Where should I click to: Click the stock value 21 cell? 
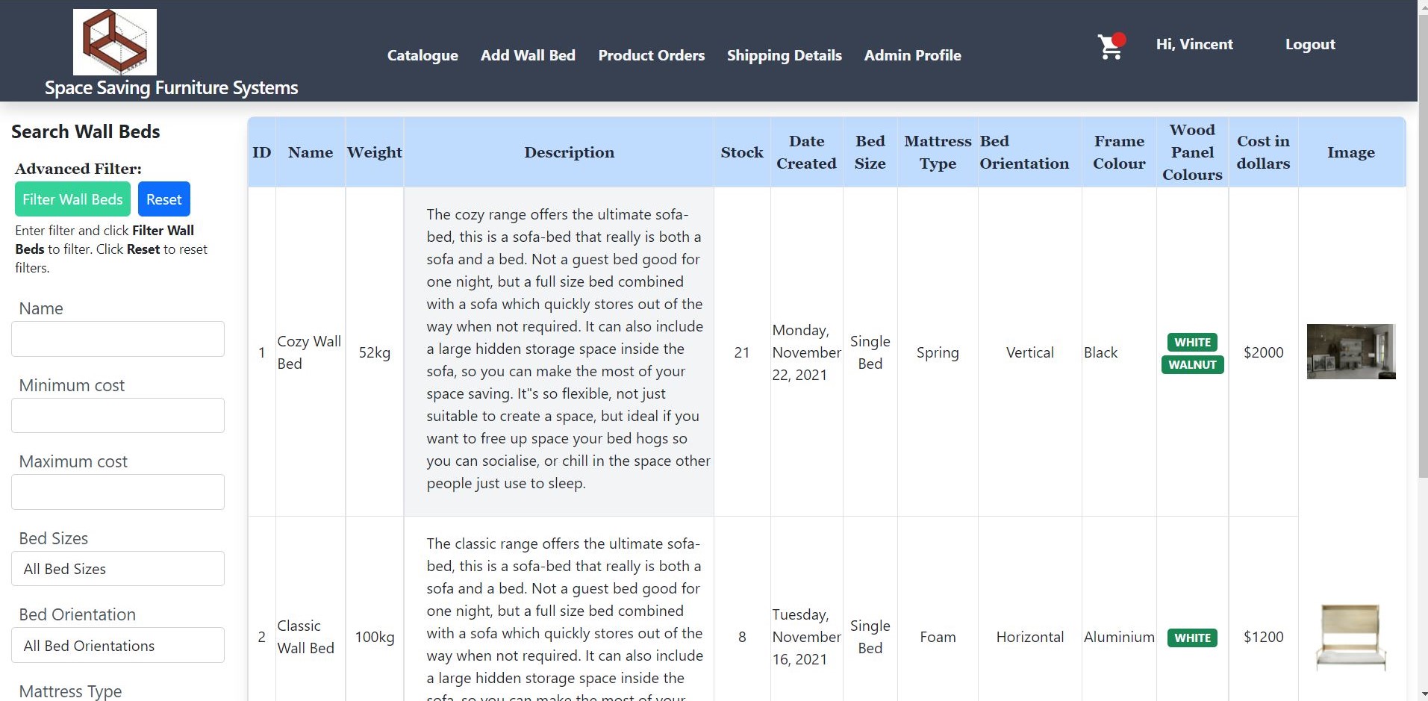742,352
